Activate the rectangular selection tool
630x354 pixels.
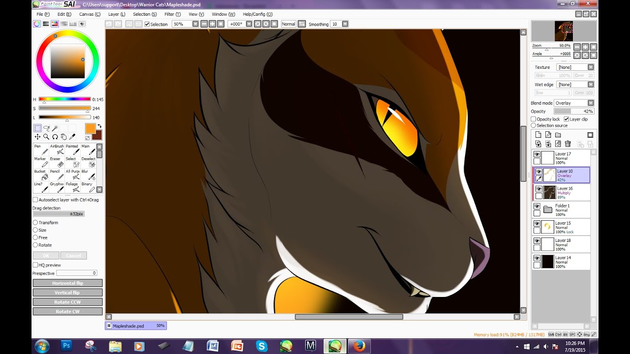coord(37,128)
